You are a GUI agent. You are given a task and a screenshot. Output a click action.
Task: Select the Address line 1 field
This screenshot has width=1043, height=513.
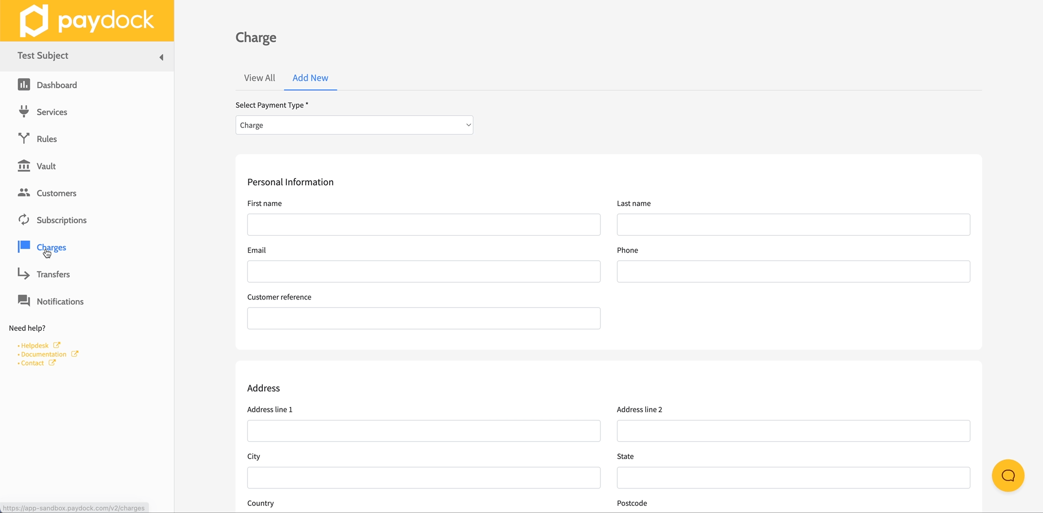[x=423, y=431]
